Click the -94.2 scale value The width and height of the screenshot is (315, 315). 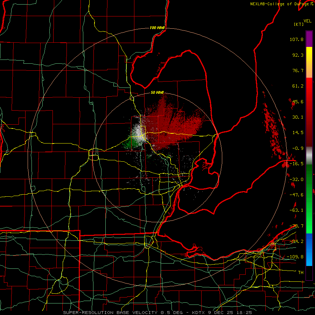tap(296, 241)
